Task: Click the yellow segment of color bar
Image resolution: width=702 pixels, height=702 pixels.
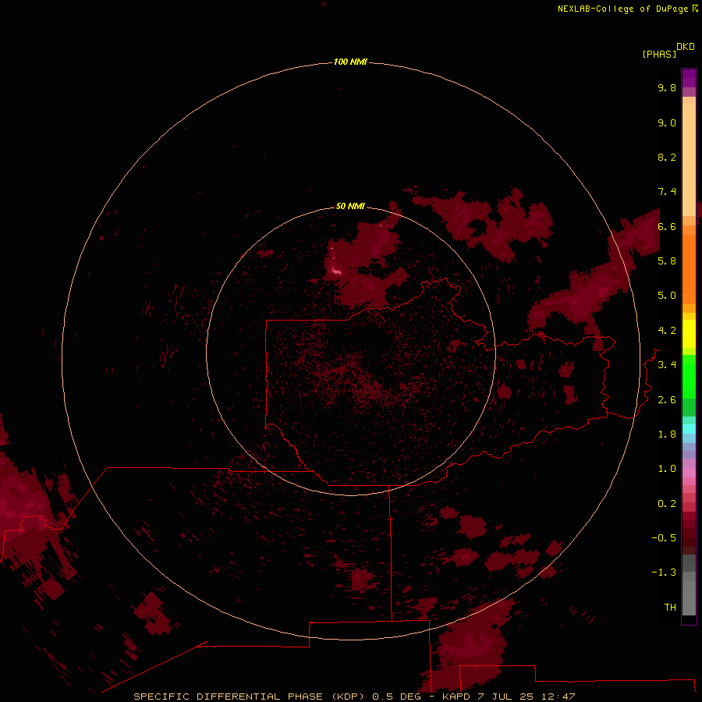Action: pyautogui.click(x=689, y=334)
